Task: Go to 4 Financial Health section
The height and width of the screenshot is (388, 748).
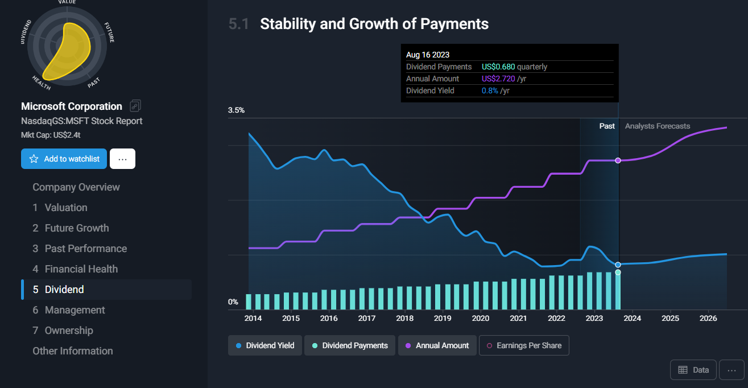Action: [75, 269]
